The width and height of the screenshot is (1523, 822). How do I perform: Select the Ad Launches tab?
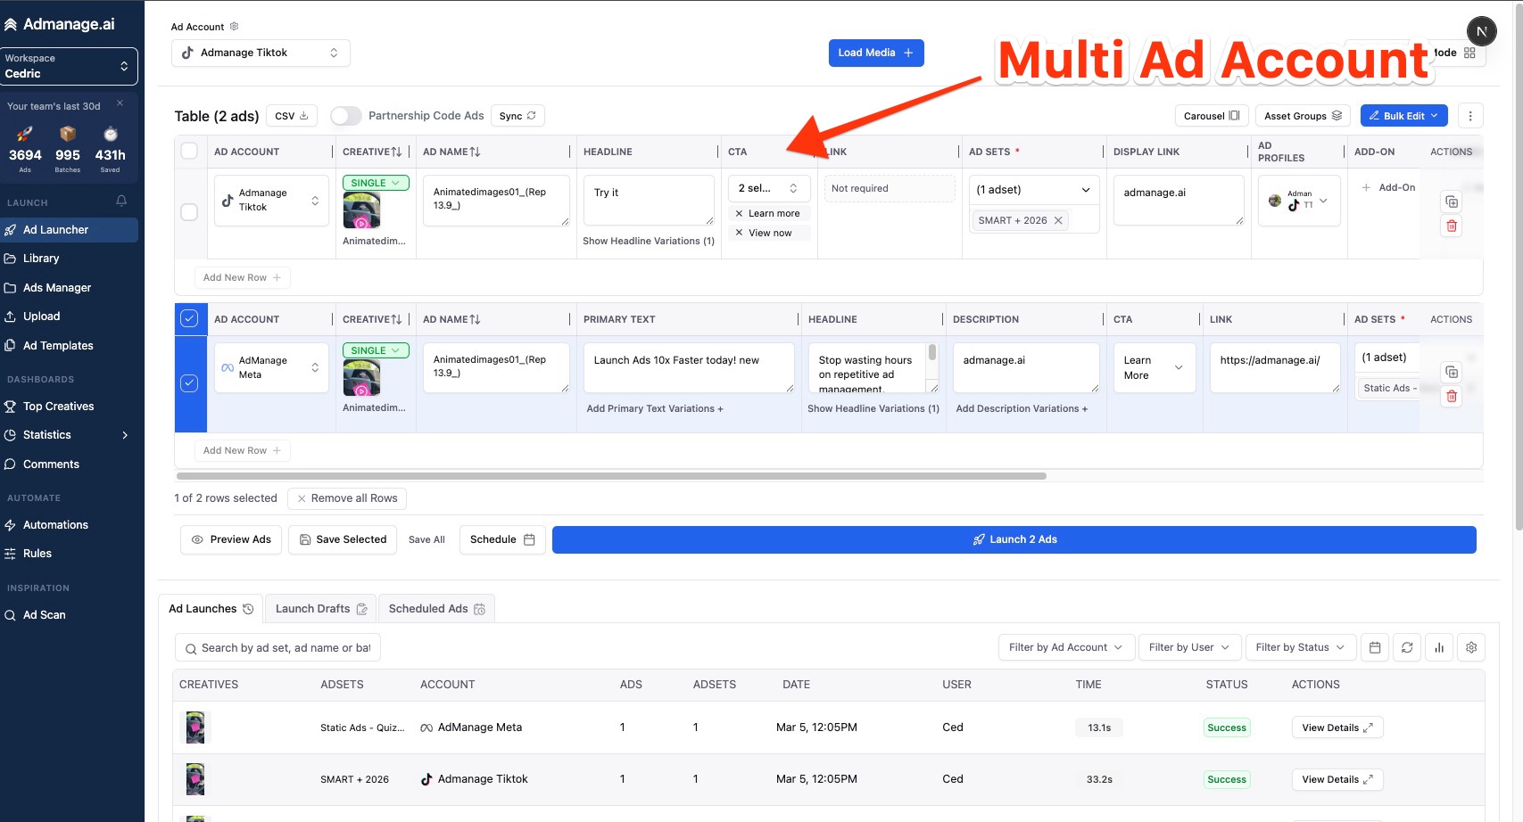pyautogui.click(x=211, y=609)
